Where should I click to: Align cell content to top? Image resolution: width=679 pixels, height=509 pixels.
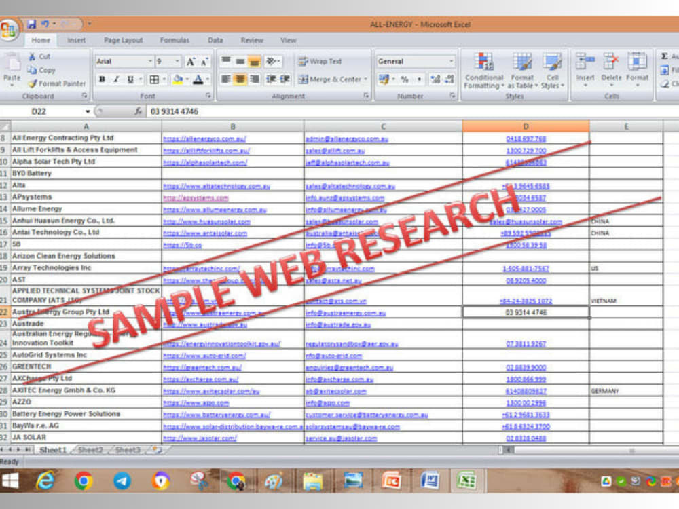(x=226, y=62)
